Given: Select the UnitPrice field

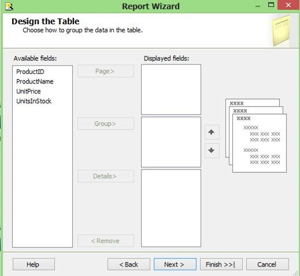Looking at the screenshot, I should [x=28, y=91].
